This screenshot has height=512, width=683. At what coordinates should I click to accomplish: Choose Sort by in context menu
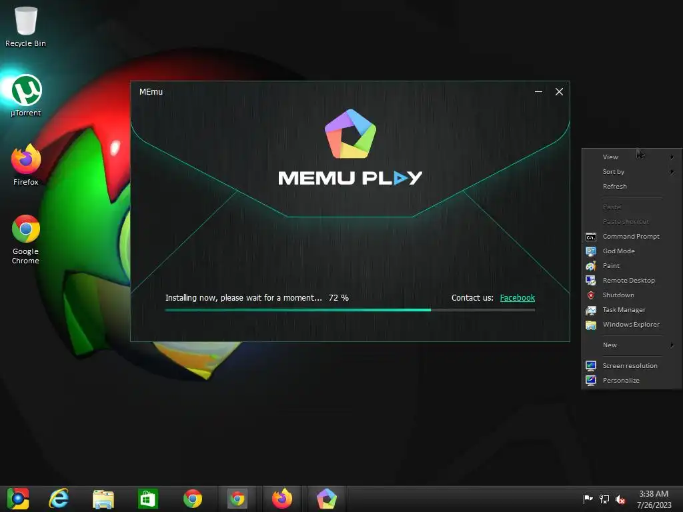pyautogui.click(x=632, y=171)
